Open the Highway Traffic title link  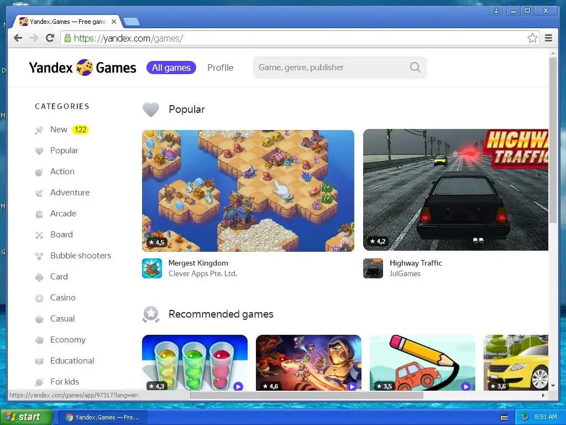point(416,263)
